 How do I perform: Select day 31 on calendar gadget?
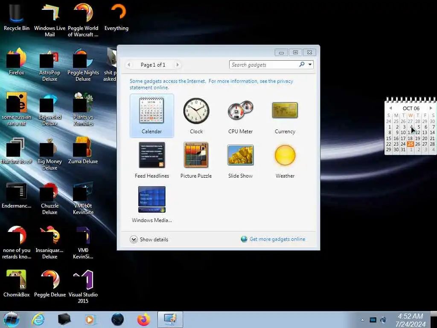(x=403, y=149)
